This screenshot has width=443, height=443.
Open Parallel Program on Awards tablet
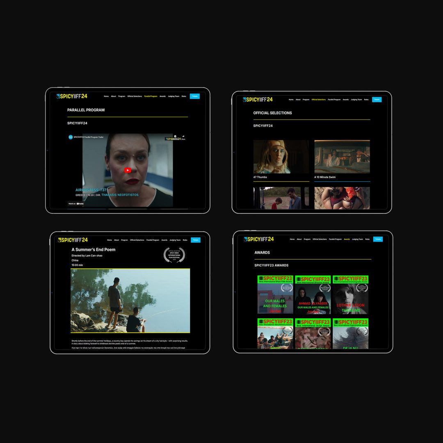tap(335, 239)
